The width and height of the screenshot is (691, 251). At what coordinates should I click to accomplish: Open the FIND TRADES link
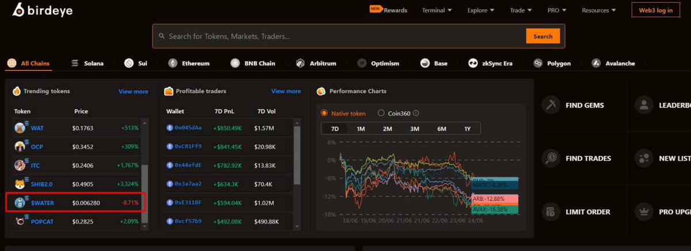pos(589,159)
